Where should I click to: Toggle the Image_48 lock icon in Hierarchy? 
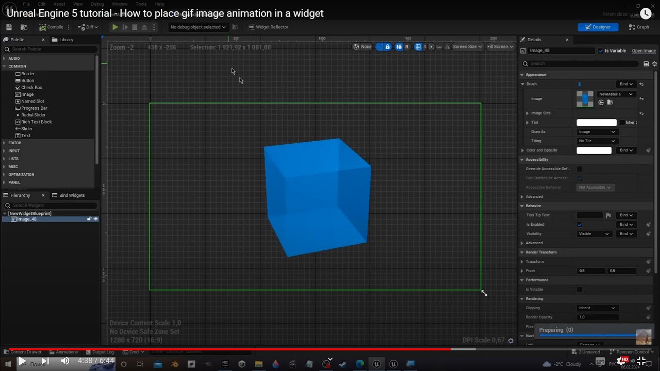(89, 219)
